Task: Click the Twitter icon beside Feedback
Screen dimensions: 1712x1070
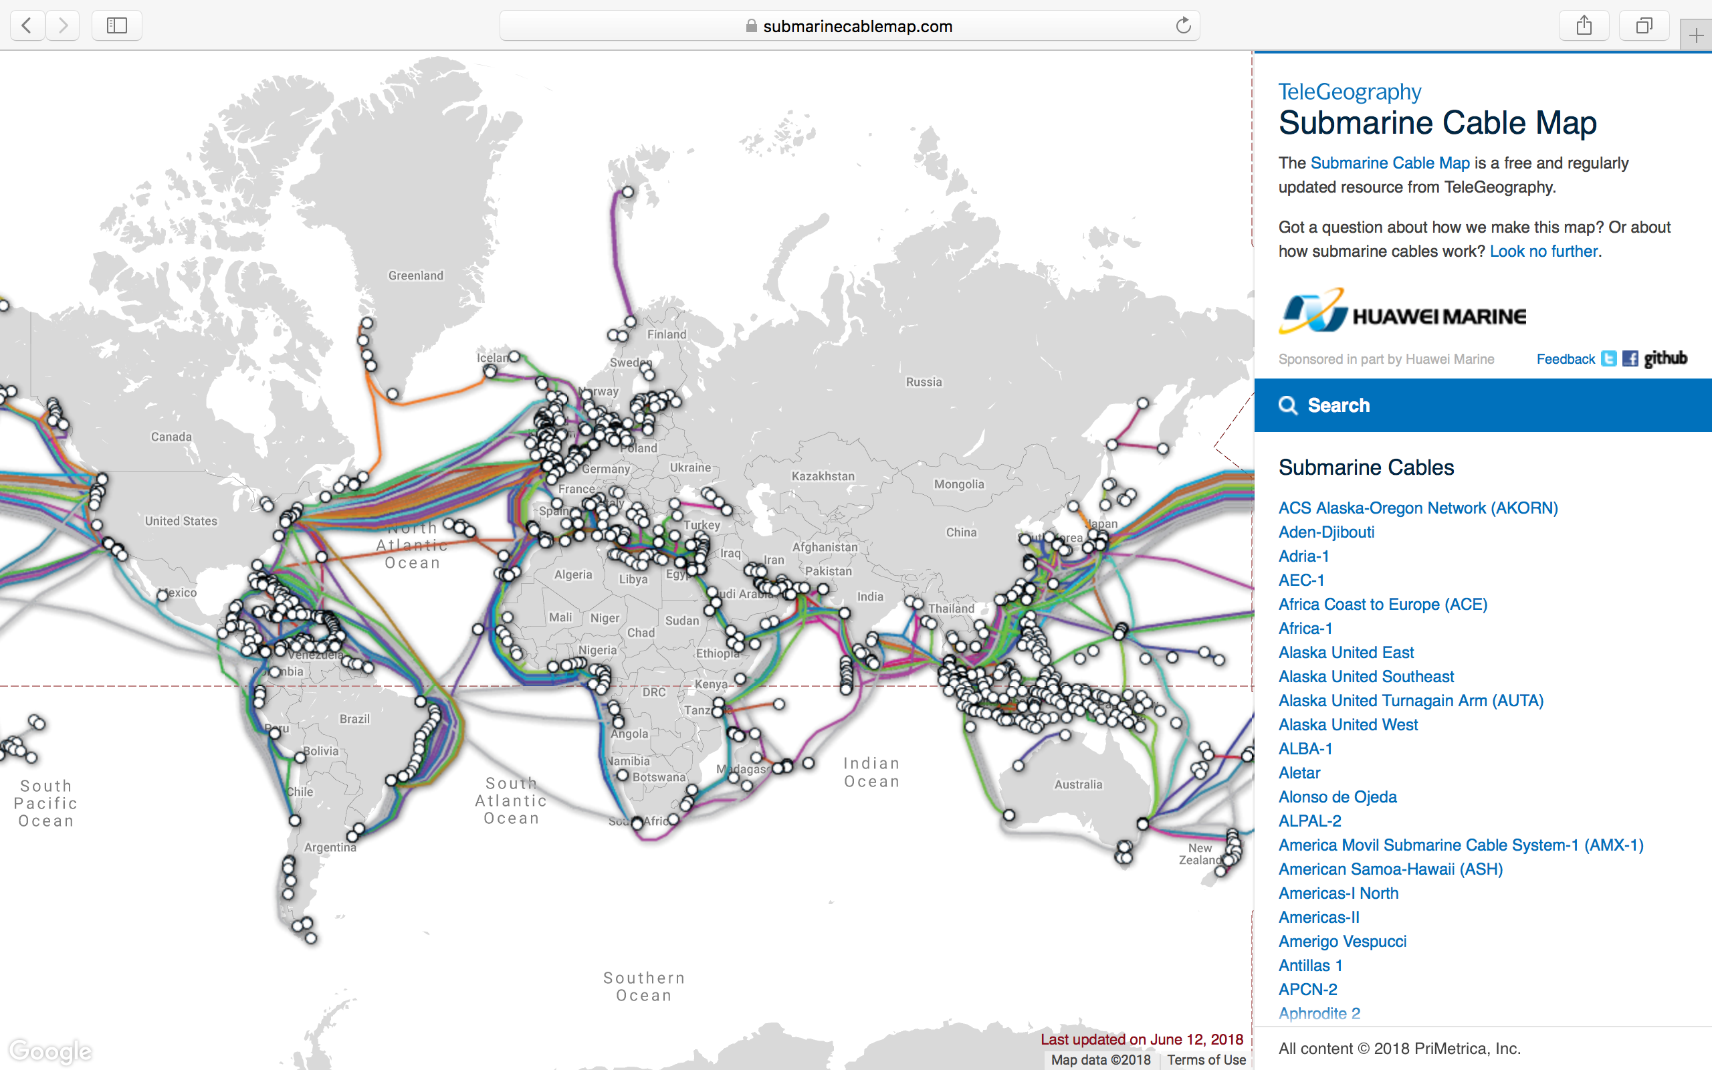Action: point(1609,359)
